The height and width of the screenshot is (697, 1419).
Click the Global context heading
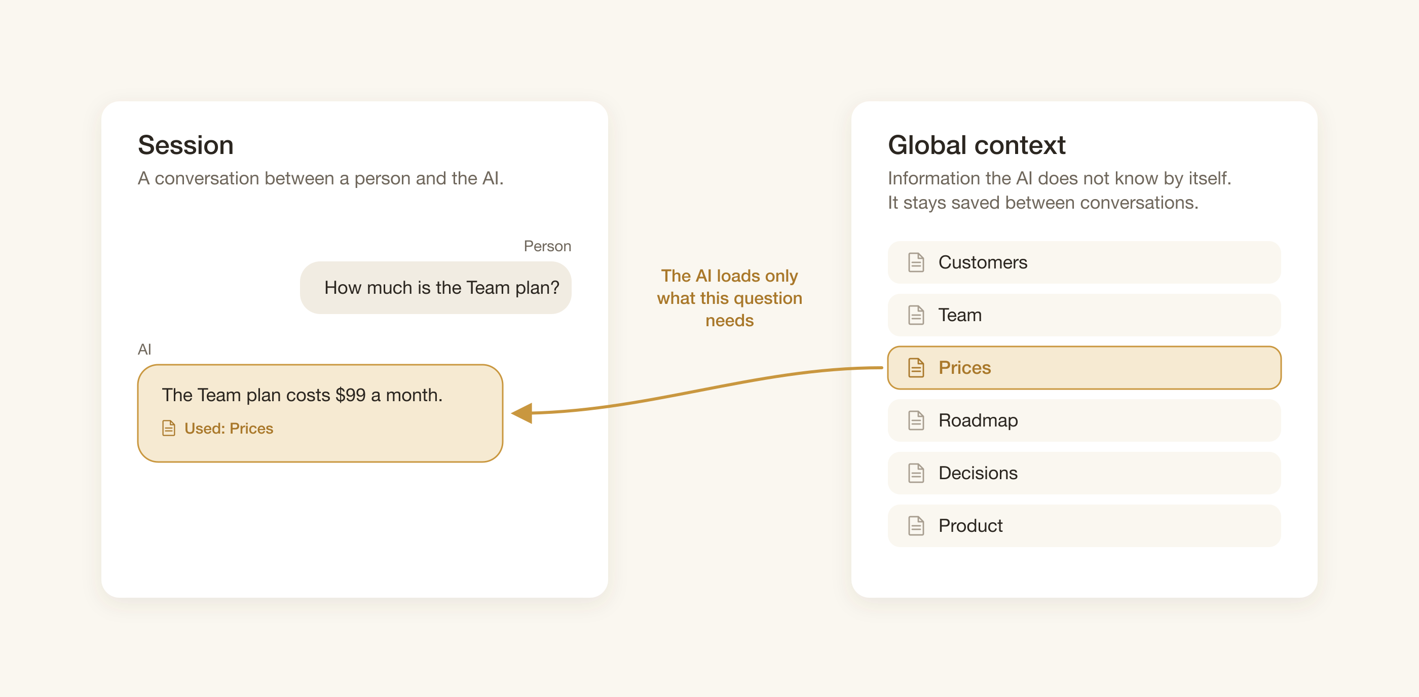pos(976,145)
